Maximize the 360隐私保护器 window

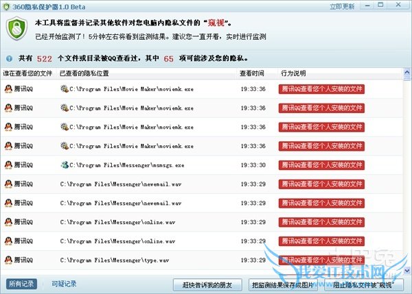pos(380,5)
